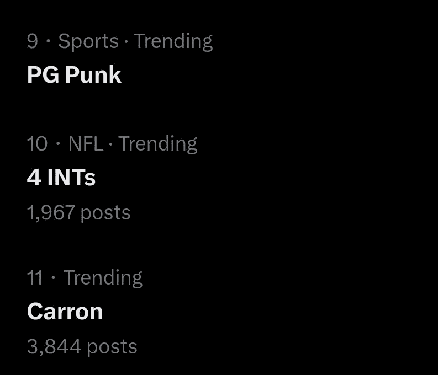This screenshot has height=375, width=438.
Task: Click the 1,967 posts count
Action: [78, 212]
